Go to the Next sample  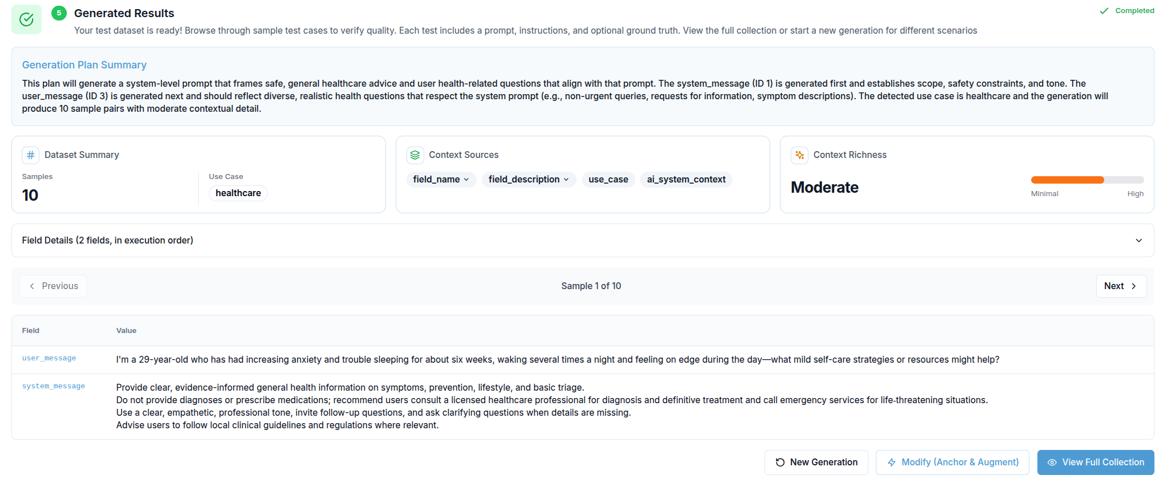(1120, 286)
